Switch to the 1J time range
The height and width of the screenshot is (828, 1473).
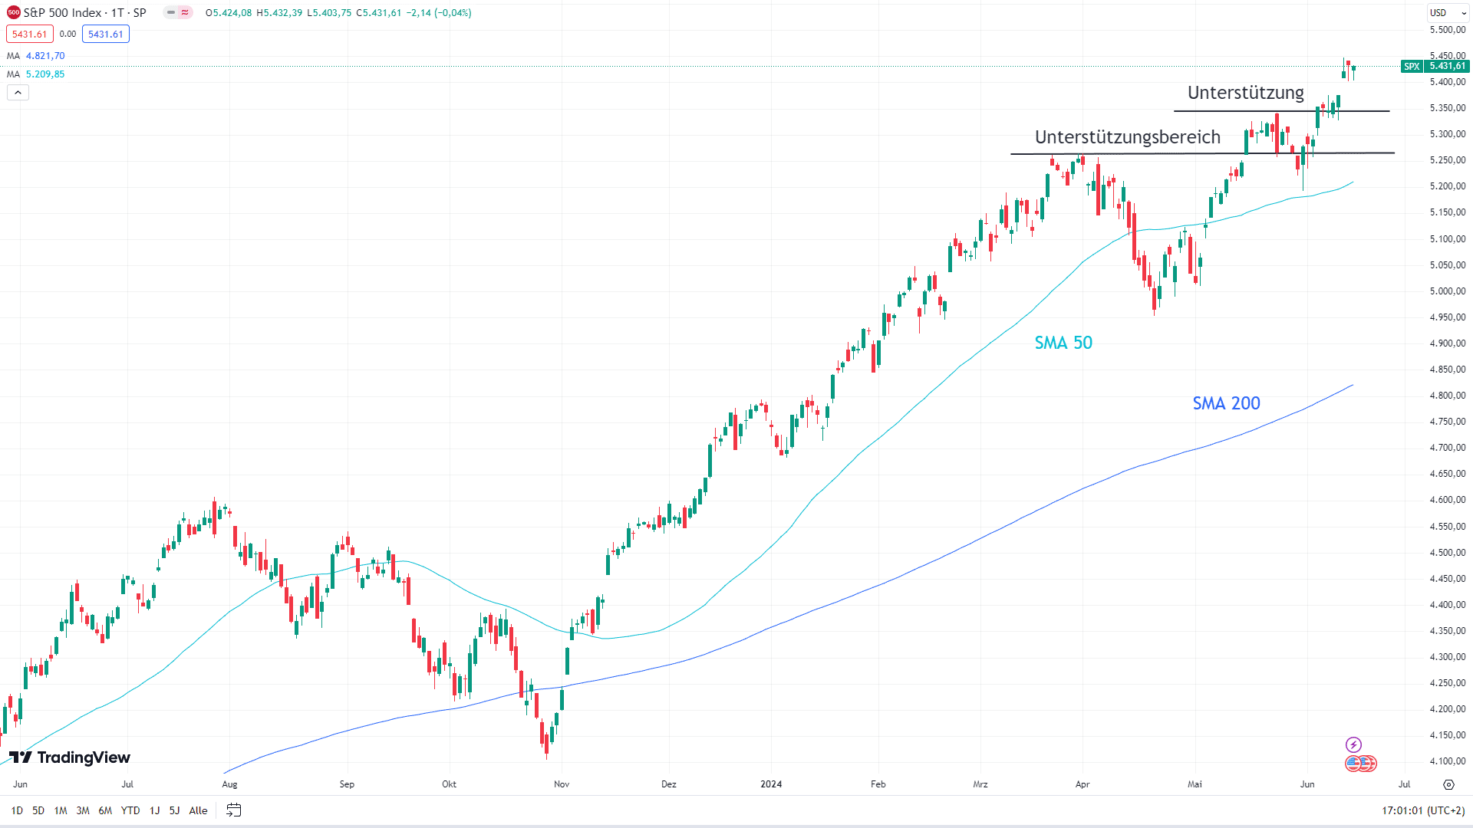pyautogui.click(x=154, y=810)
